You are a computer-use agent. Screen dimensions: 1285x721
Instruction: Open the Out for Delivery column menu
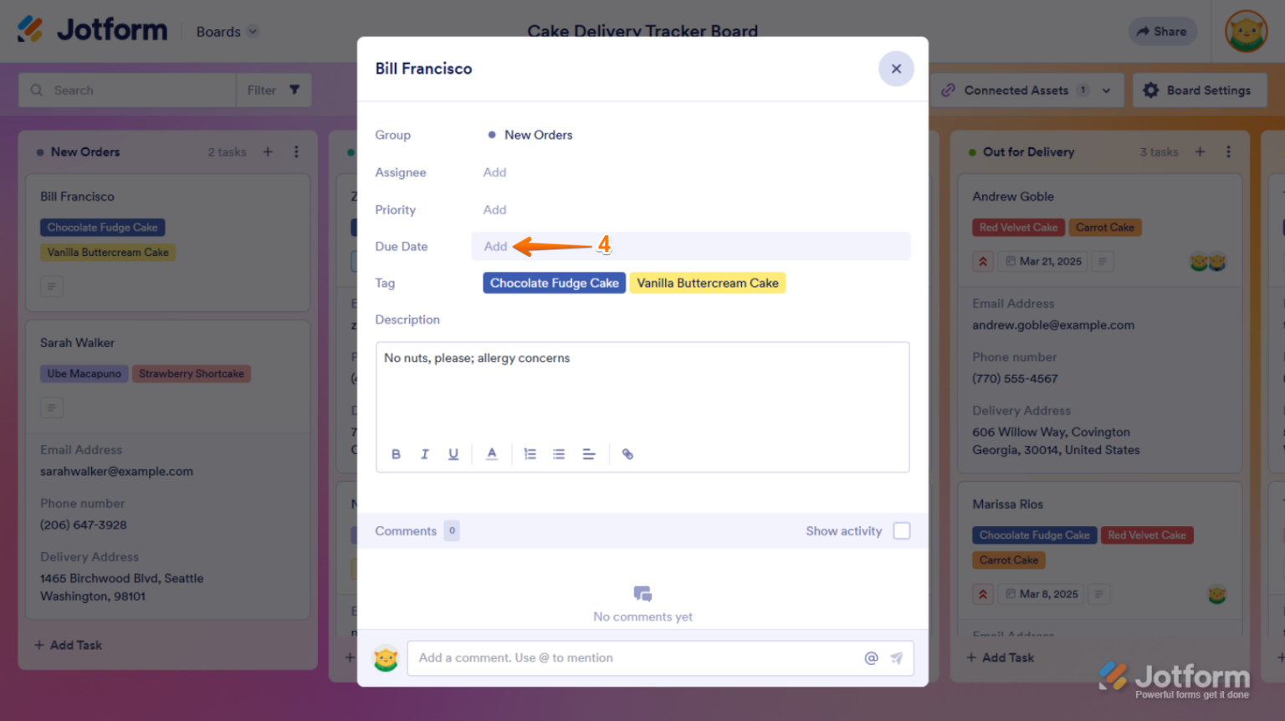click(x=1228, y=151)
